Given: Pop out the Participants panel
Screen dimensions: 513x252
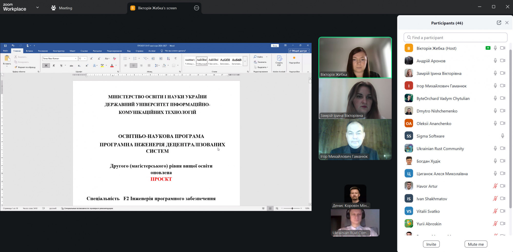Looking at the screenshot, I should click(x=499, y=23).
